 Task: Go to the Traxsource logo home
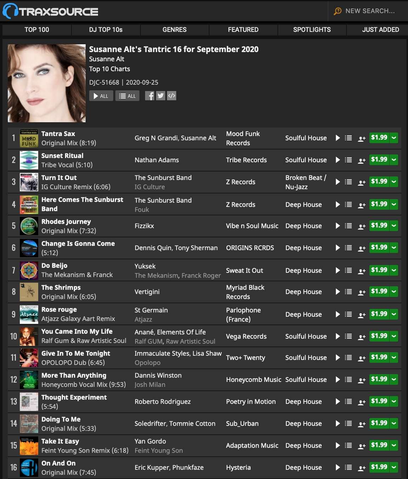(x=50, y=11)
